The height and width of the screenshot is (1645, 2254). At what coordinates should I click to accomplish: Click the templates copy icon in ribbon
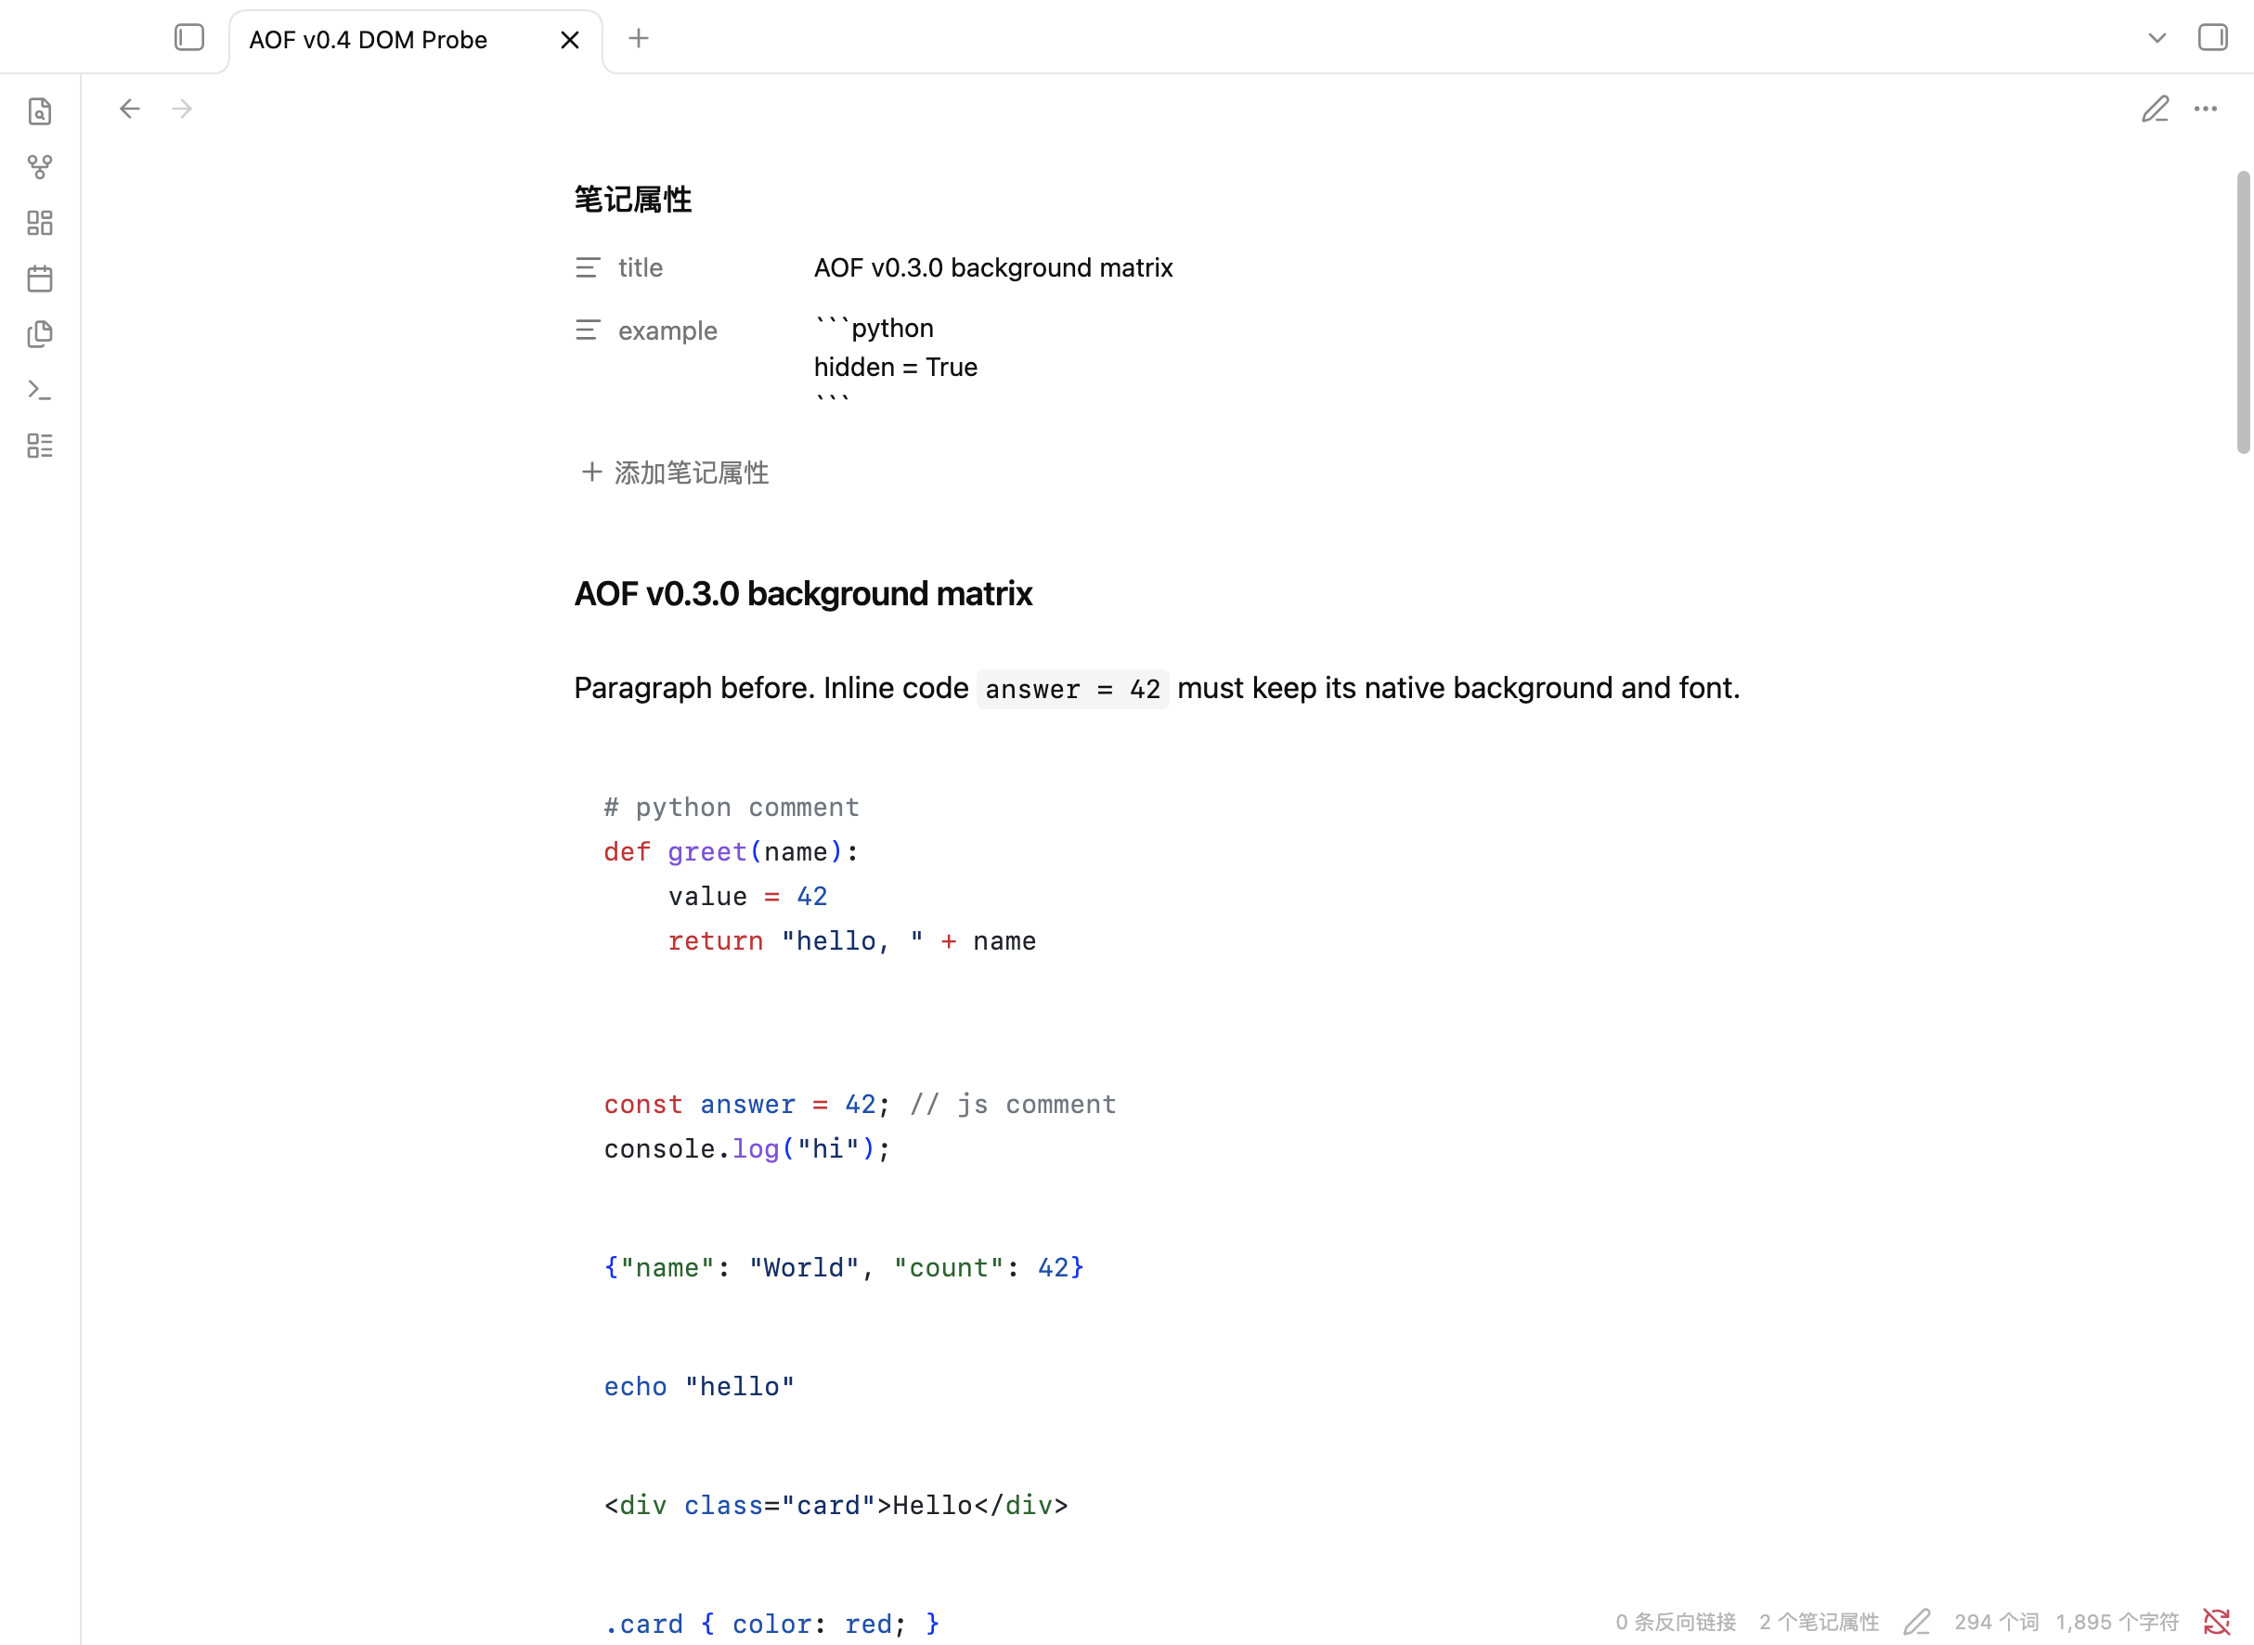click(x=40, y=334)
